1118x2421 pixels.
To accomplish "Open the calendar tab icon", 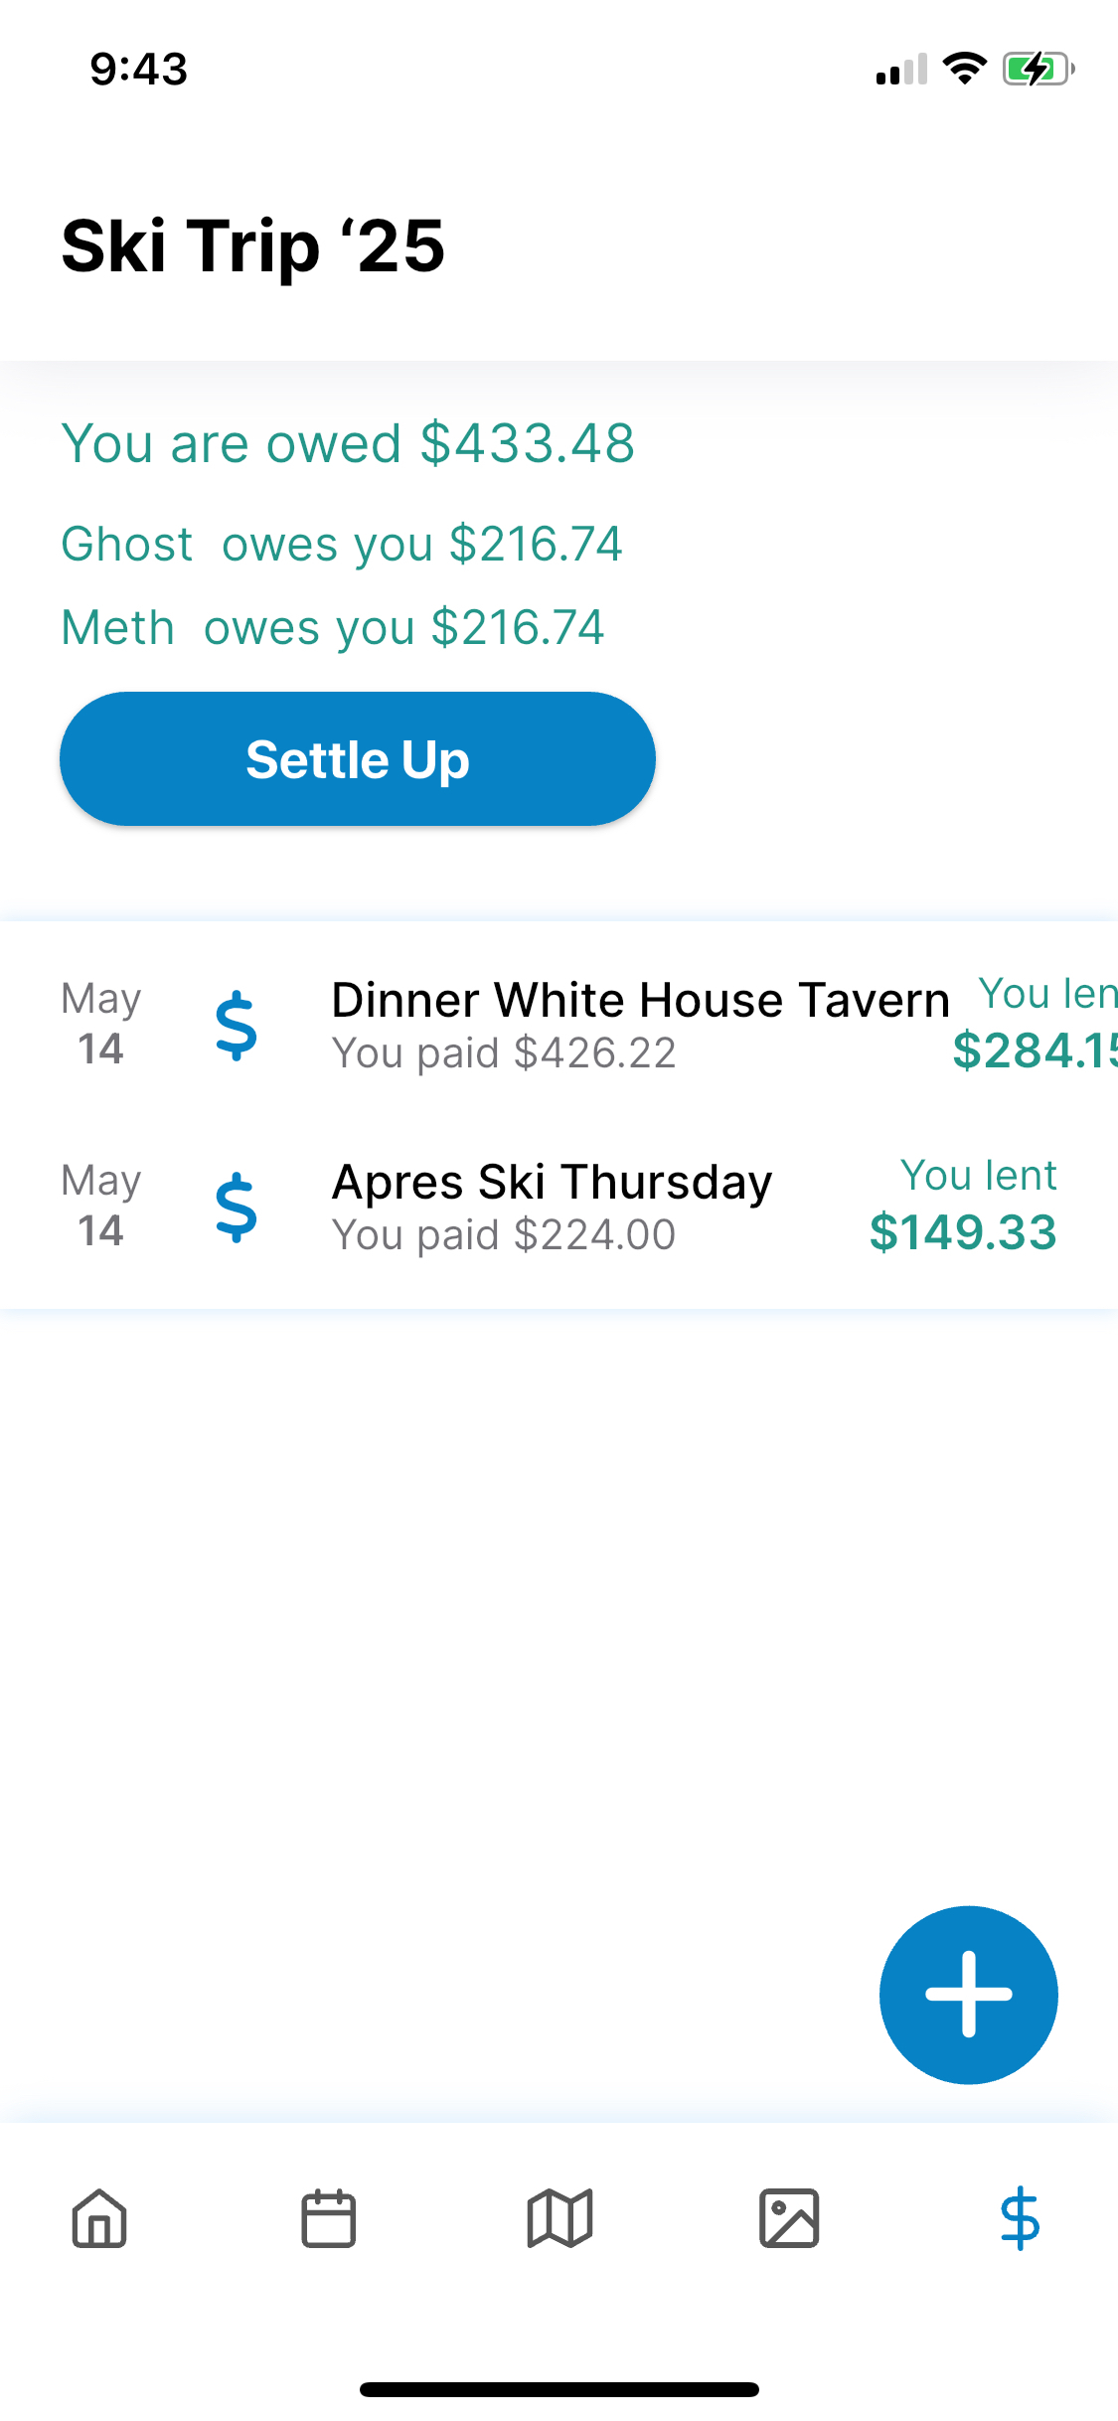I will point(329,2218).
